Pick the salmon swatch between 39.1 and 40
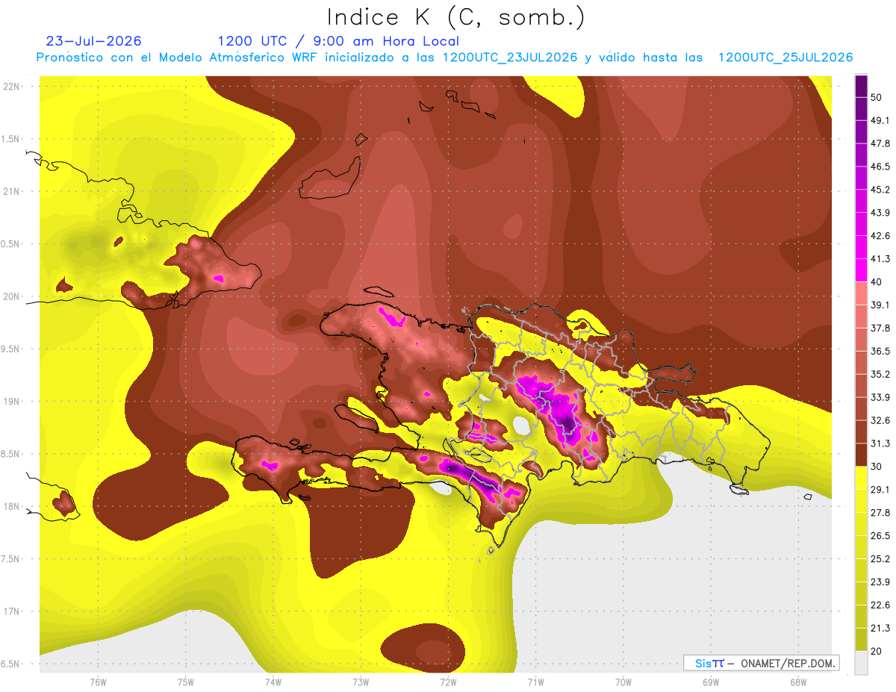 click(x=861, y=293)
